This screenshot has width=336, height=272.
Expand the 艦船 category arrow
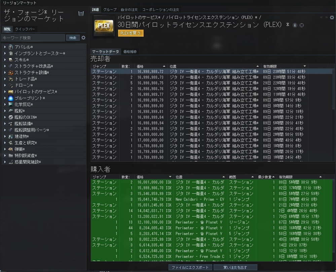tap(5, 111)
